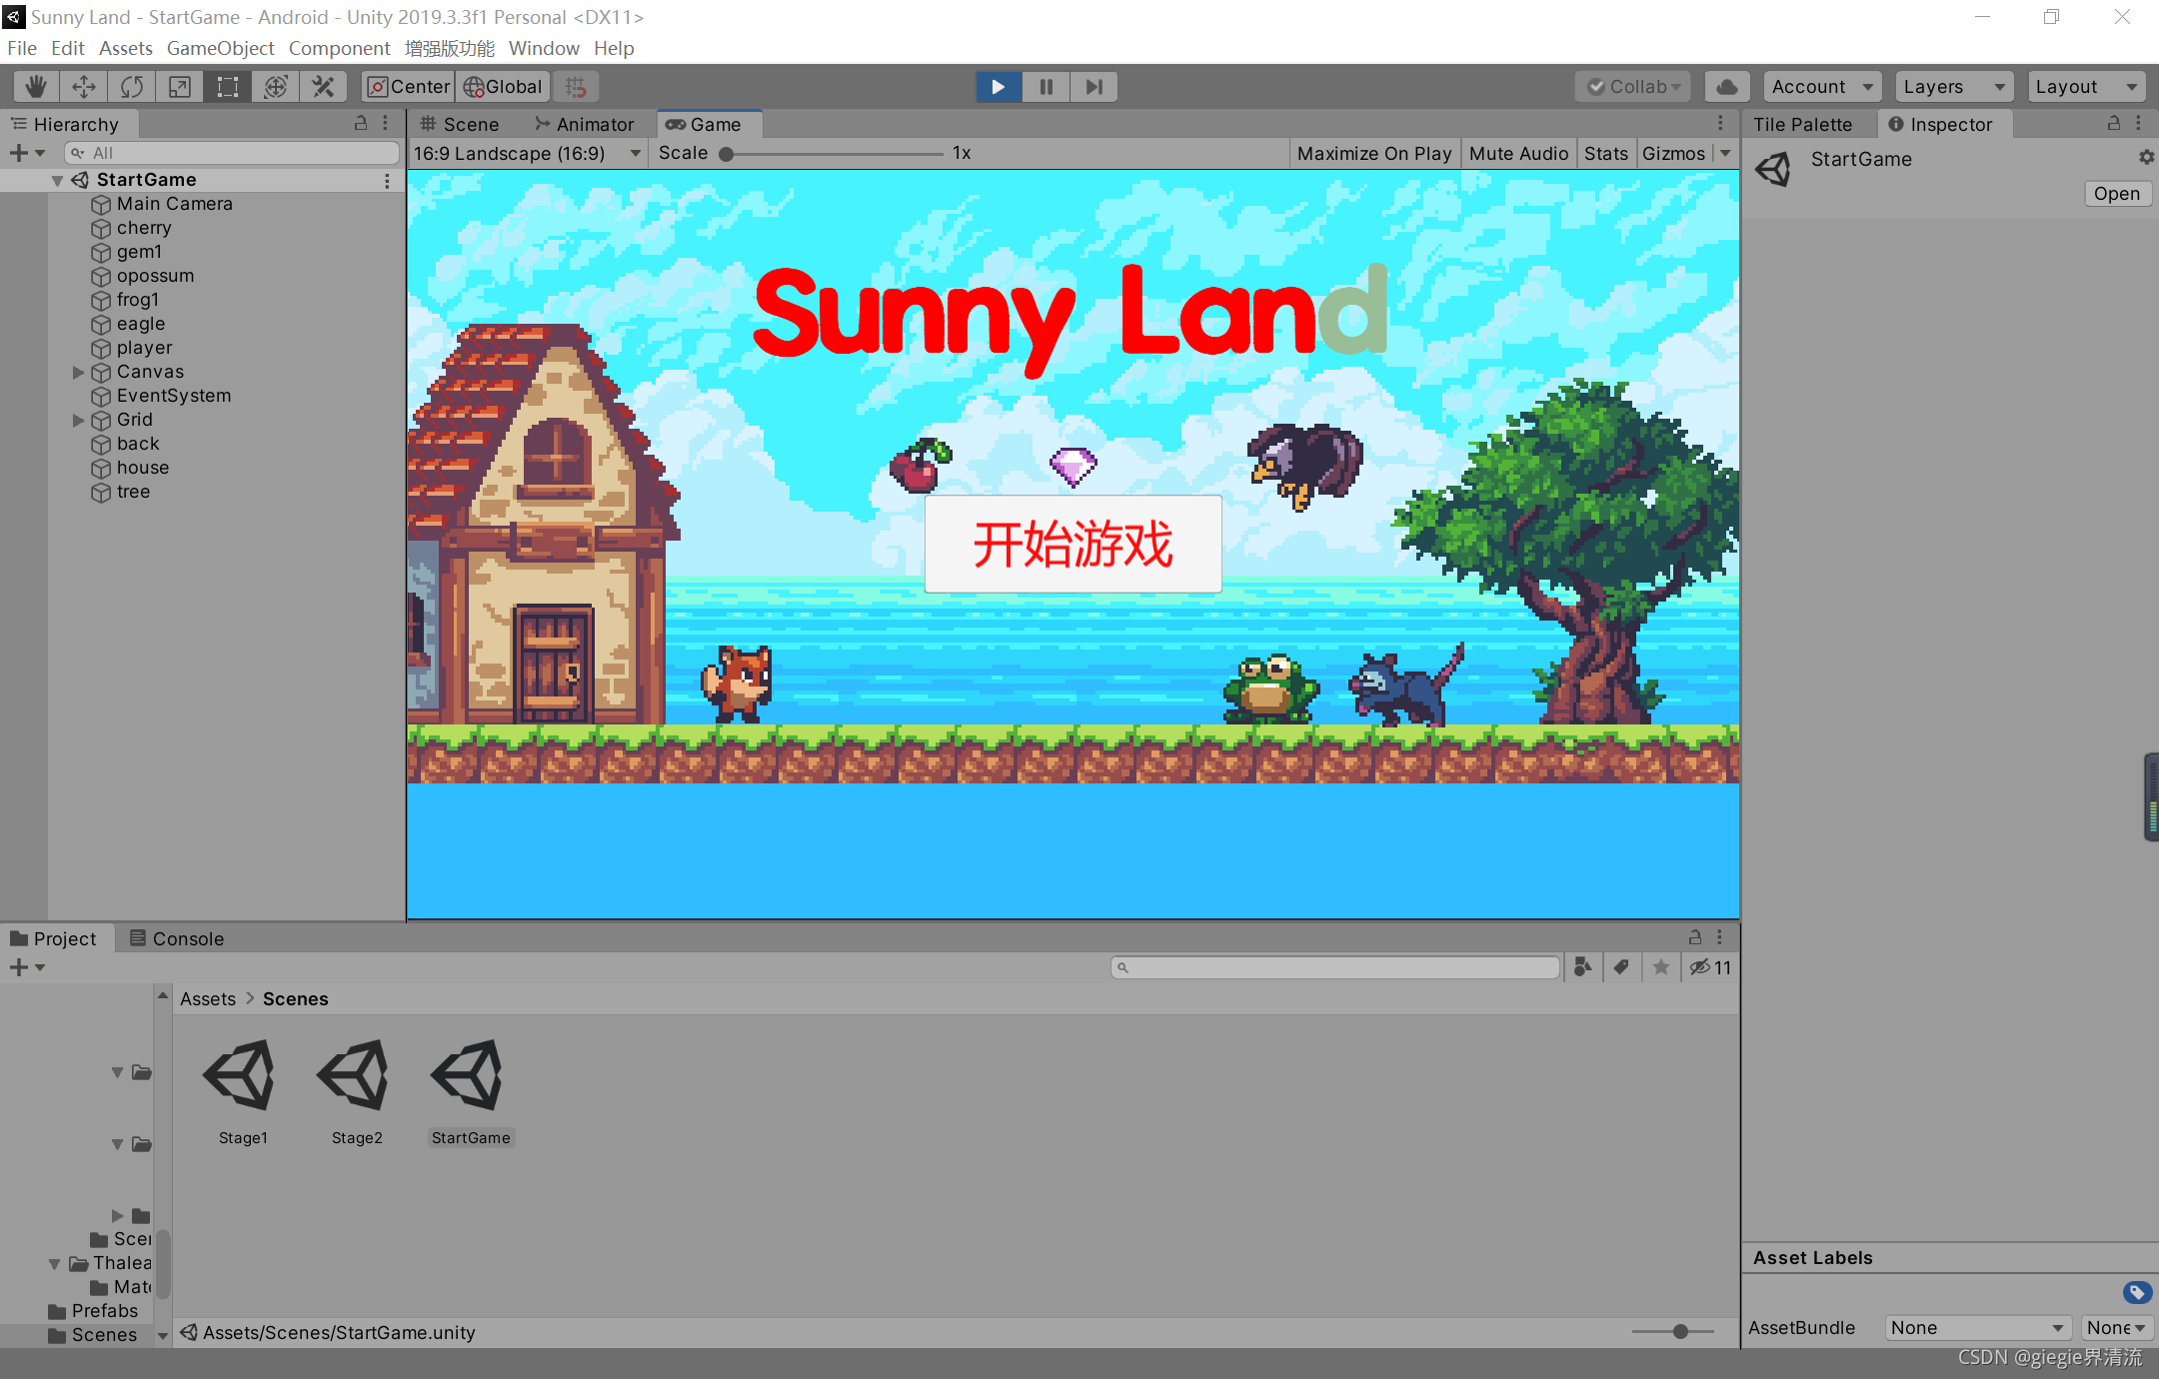
Task: Lock the Project panel
Action: 1695,937
